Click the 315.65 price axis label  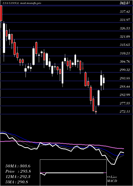coord(125,45)
